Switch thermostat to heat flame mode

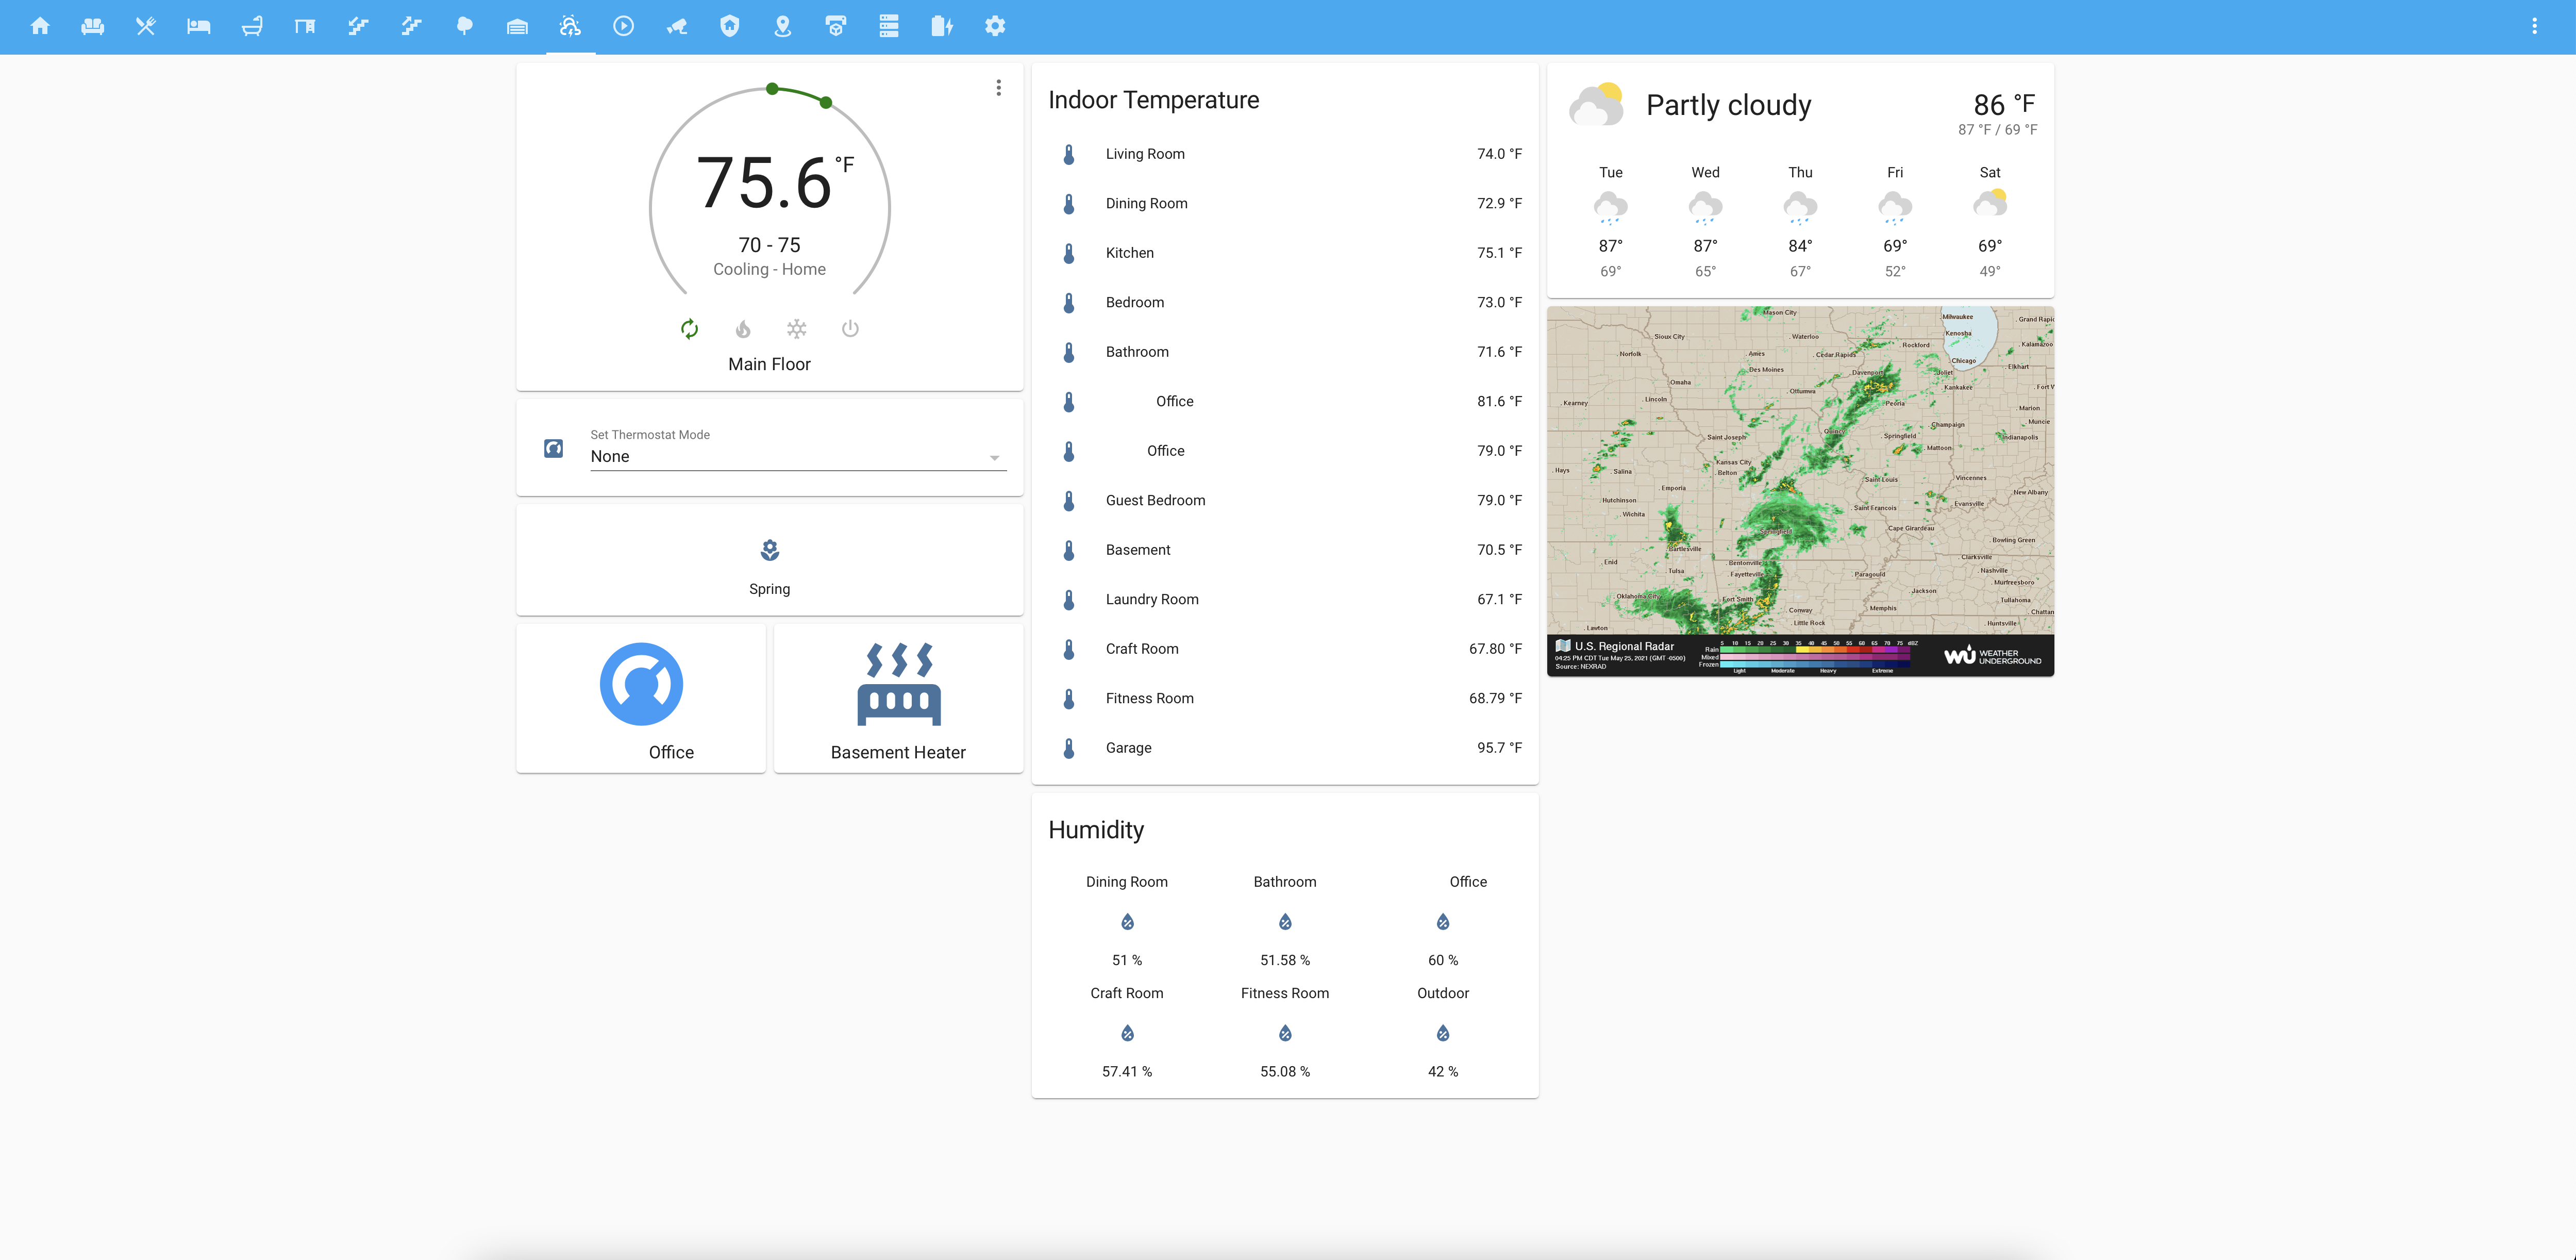pos(743,329)
